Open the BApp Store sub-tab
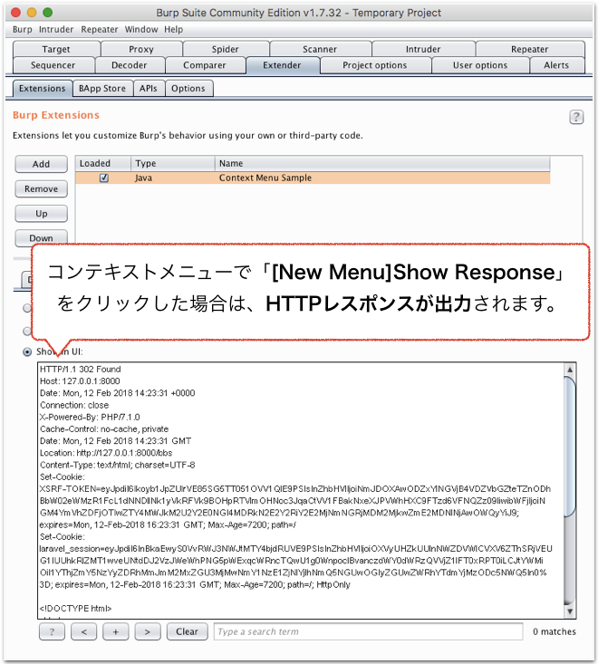The image size is (598, 664). coord(102,89)
